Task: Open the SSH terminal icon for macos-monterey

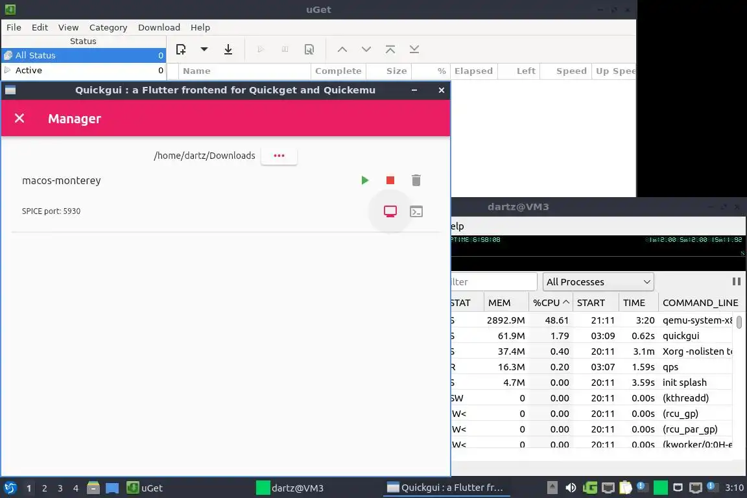Action: click(416, 211)
